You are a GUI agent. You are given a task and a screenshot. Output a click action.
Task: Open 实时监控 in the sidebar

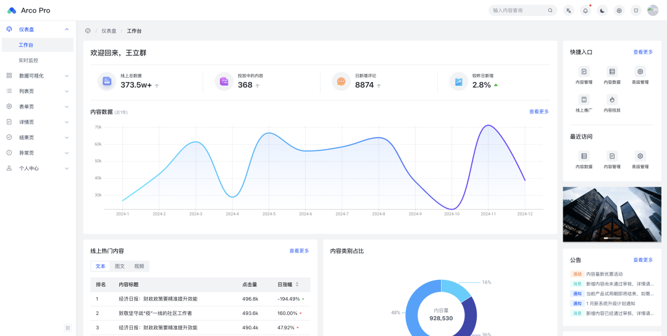(37, 60)
